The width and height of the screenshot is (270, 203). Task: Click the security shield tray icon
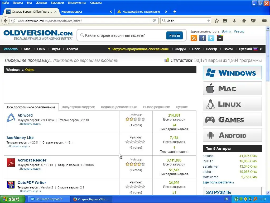(x=246, y=199)
